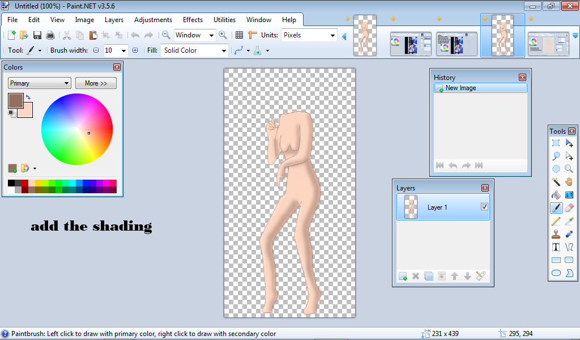Select Layer 1 in Layers panel

[x=443, y=207]
